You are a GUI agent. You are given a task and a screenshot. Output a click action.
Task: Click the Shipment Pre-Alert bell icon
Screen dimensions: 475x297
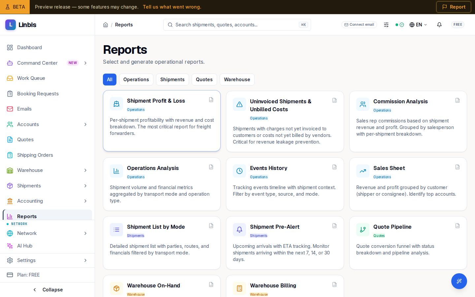(x=239, y=230)
